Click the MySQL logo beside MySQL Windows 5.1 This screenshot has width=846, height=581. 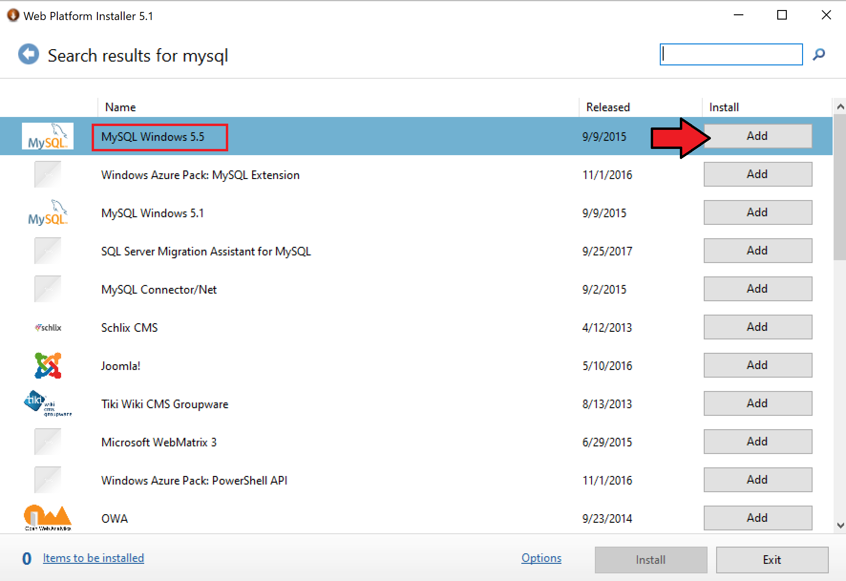(x=48, y=212)
